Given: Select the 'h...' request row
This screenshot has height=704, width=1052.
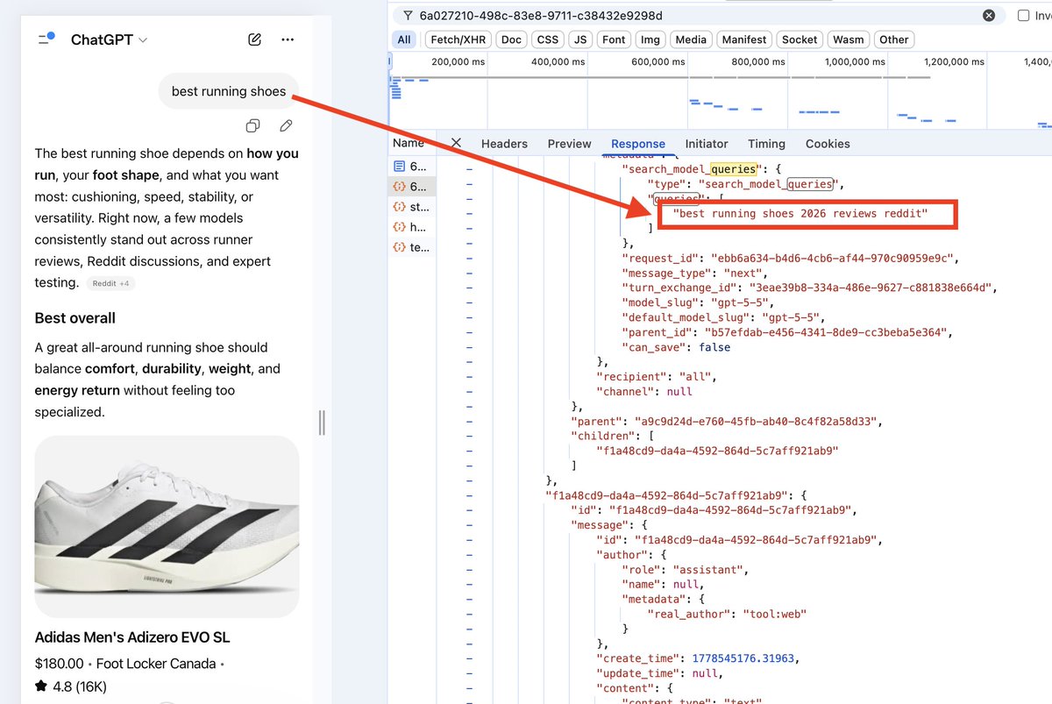Looking at the screenshot, I should pyautogui.click(x=412, y=227).
